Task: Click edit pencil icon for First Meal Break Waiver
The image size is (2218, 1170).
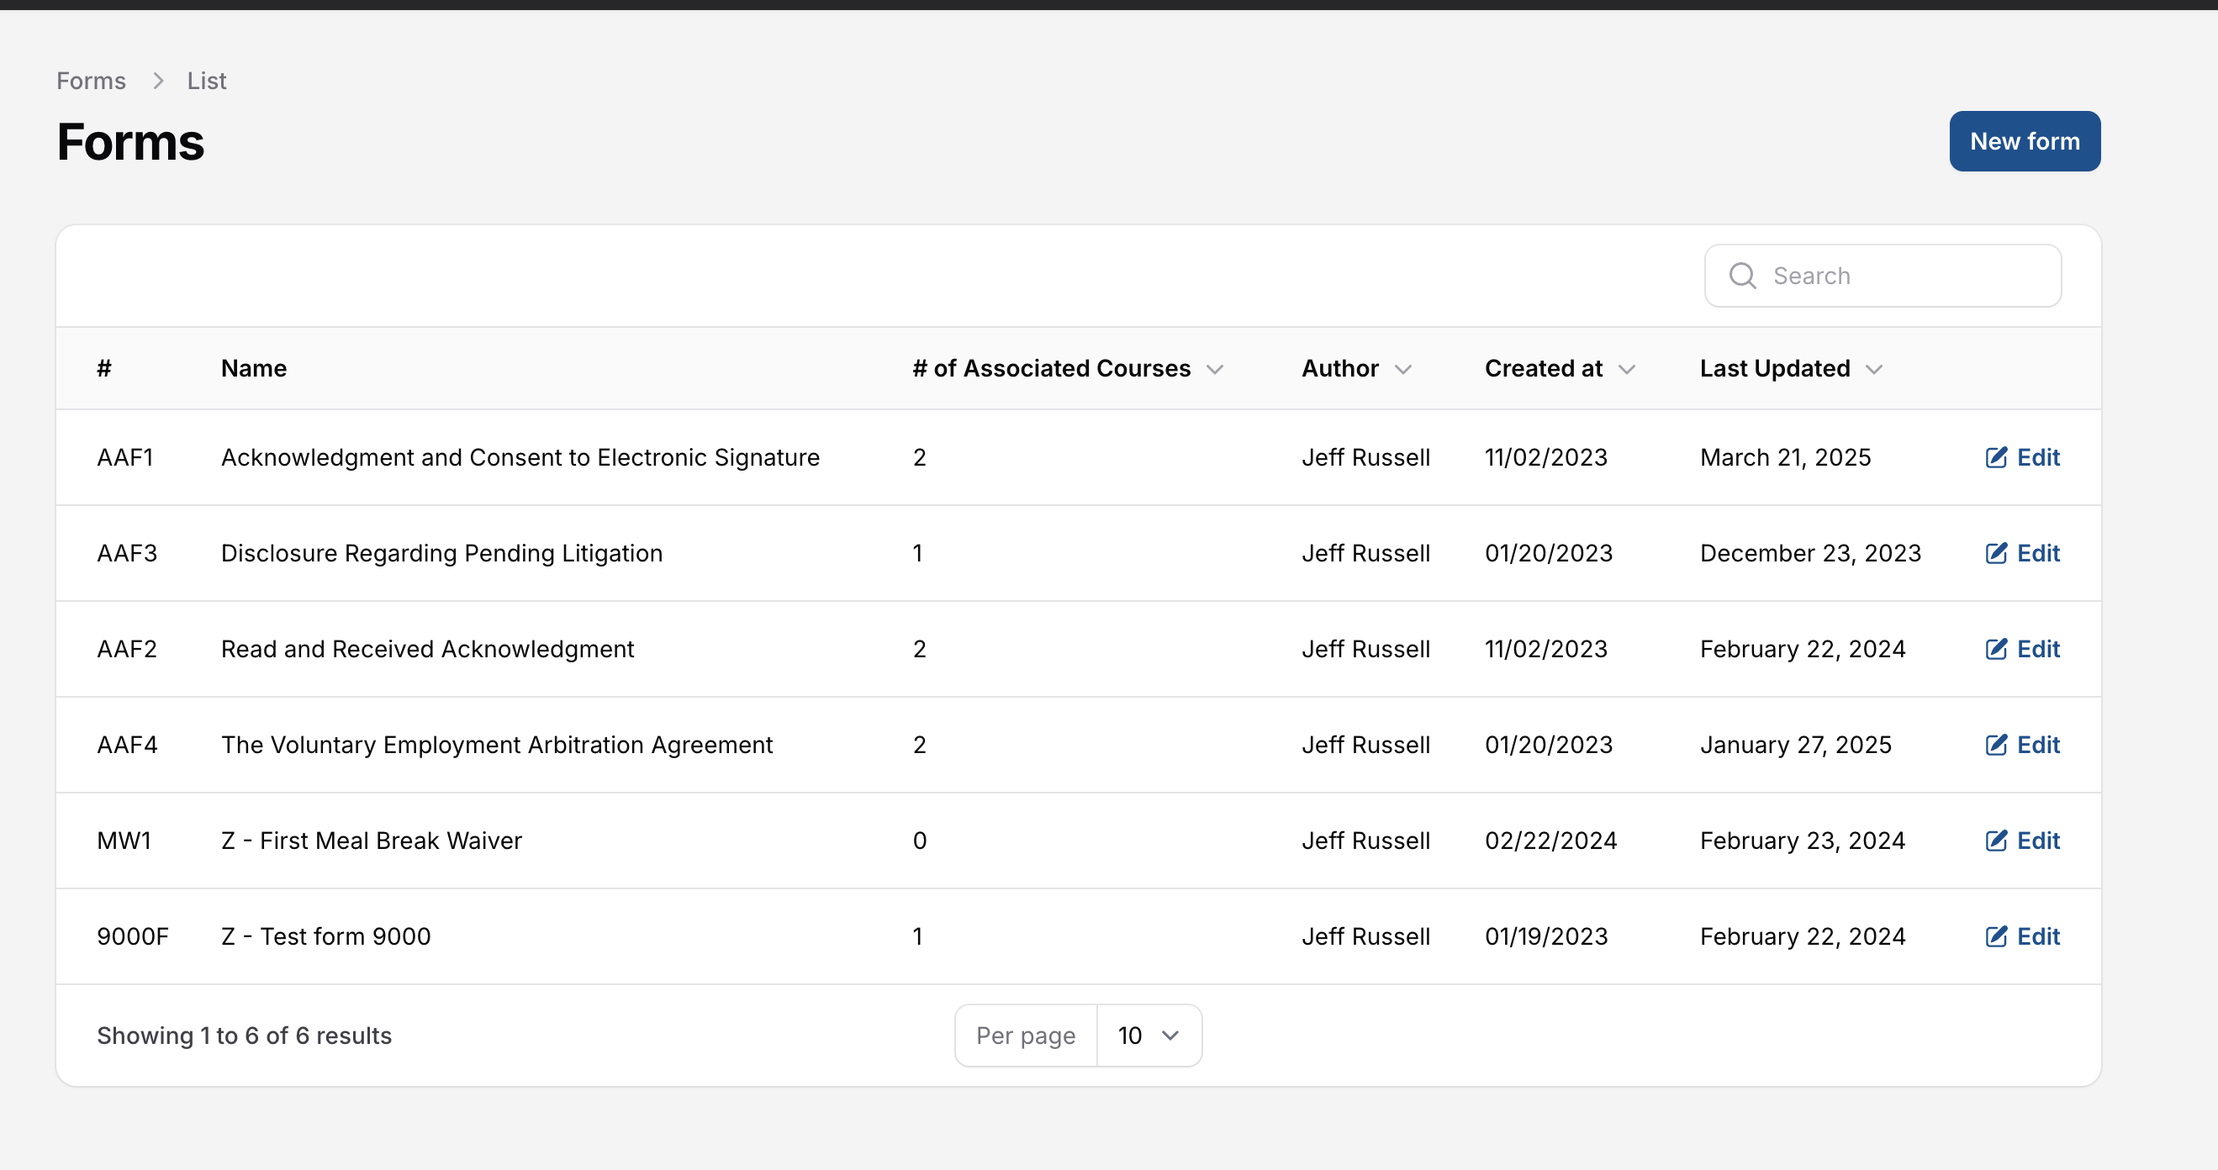Action: click(x=1996, y=841)
